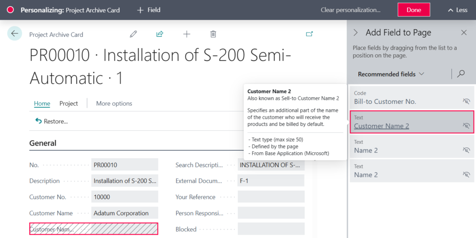Click the Customer No. input field
The height and width of the screenshot is (238, 476).
point(125,197)
